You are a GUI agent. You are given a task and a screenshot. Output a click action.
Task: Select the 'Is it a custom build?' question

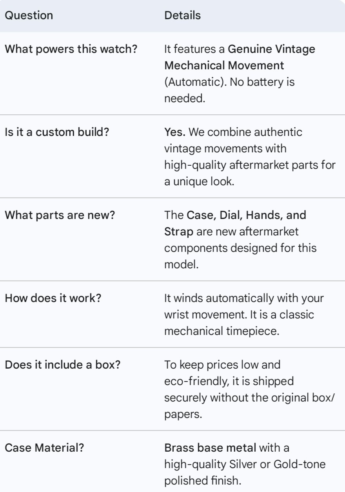point(56,132)
